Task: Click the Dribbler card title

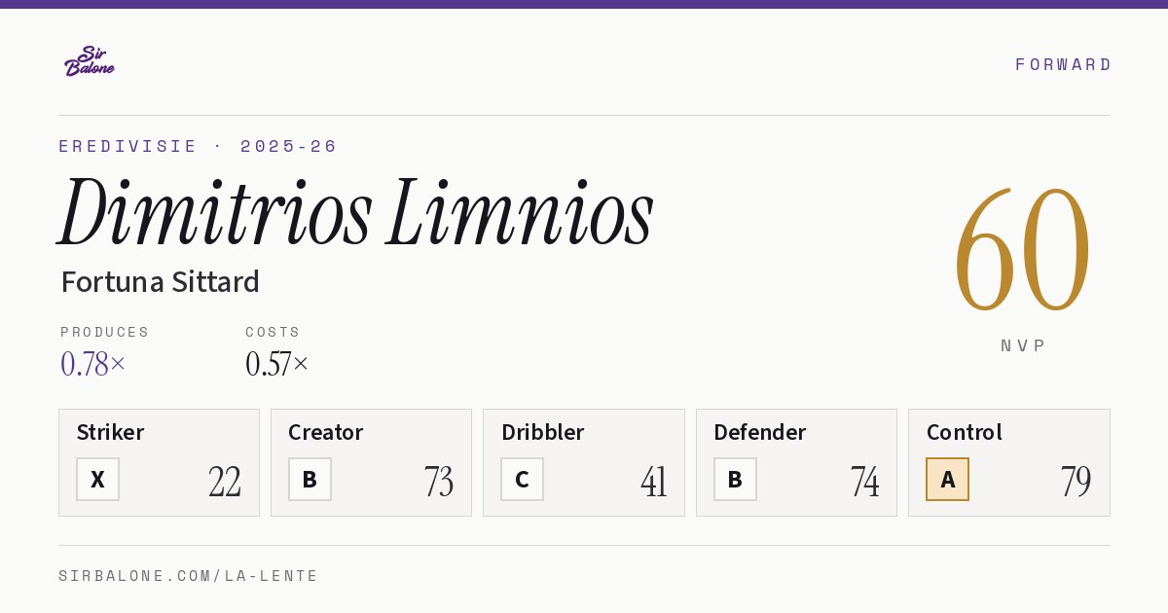Action: 543,432
